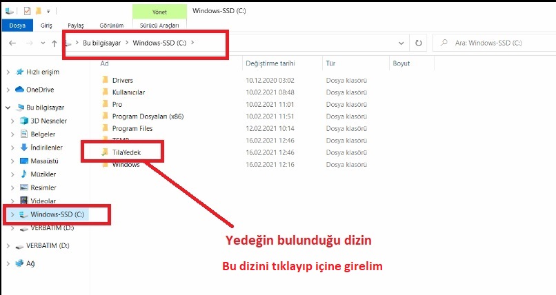556x295 pixels.
Task: Click the refresh button beside address bar
Action: pos(418,43)
